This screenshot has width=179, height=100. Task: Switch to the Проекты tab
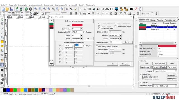pos(160,20)
